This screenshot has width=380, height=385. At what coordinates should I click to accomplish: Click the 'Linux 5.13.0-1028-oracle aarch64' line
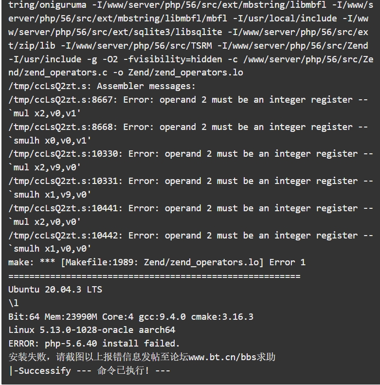(92, 330)
